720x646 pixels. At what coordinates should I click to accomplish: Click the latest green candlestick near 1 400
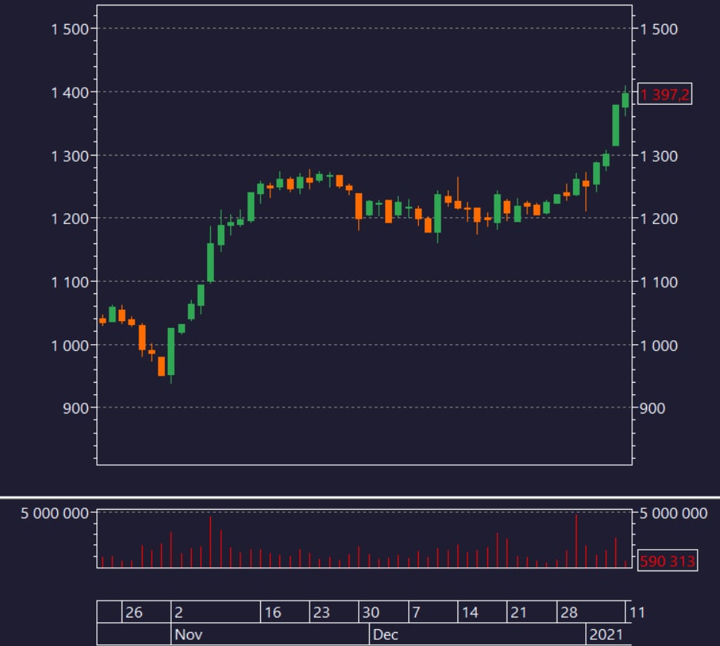coord(625,100)
